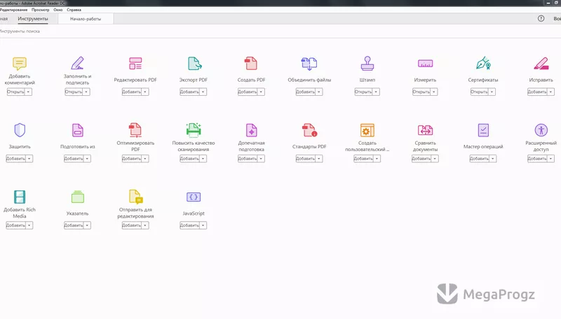Open dropdown arrow under JavaScript
561x319 pixels.
coord(203,225)
